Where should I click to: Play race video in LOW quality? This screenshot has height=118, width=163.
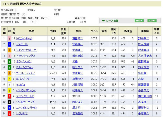tap(151, 21)
